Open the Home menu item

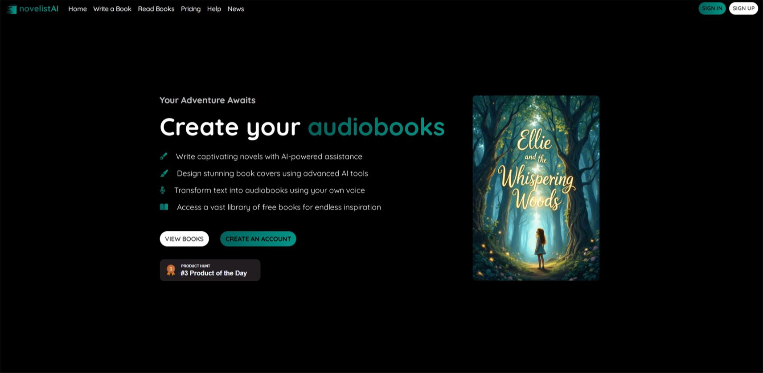(78, 9)
